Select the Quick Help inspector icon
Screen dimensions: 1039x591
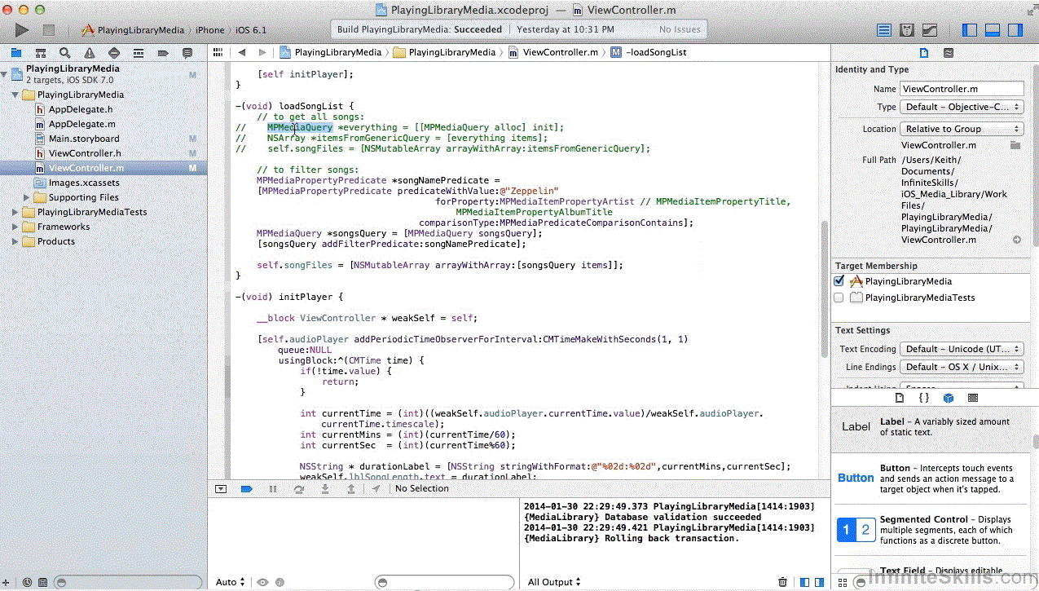(948, 53)
